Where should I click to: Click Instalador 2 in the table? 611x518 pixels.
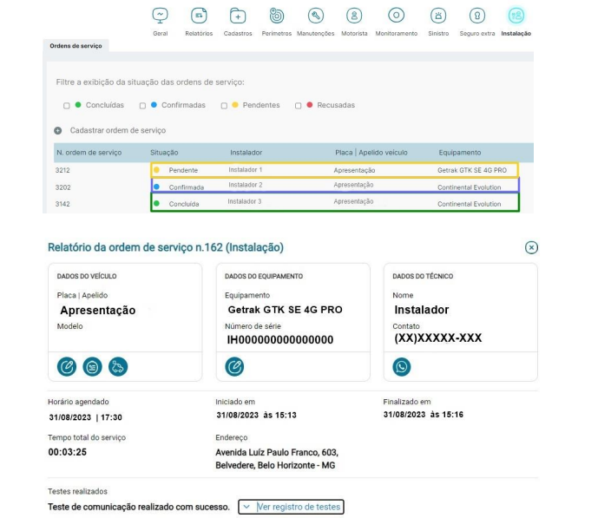[245, 185]
